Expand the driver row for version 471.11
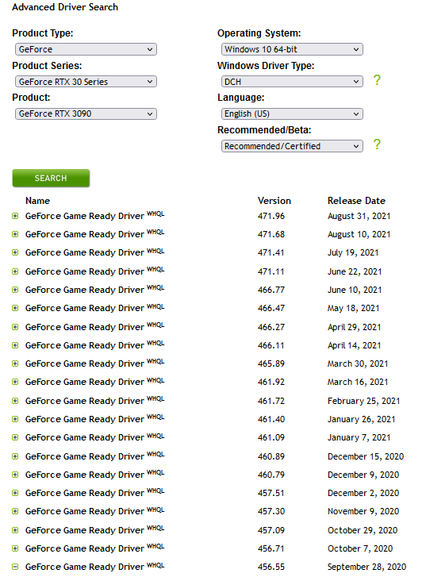This screenshot has width=426, height=577. click(x=15, y=271)
